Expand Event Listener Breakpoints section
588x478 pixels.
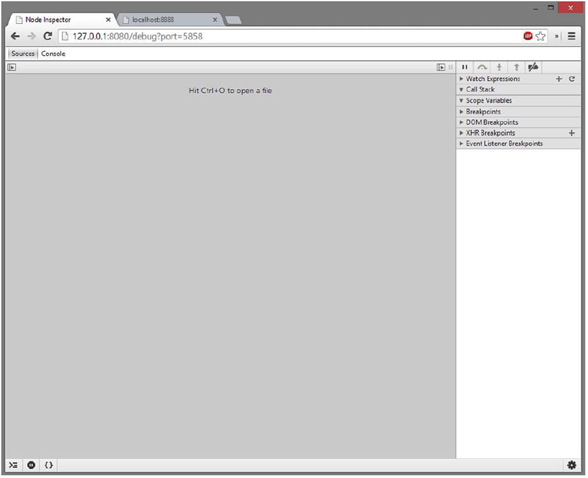pos(504,144)
